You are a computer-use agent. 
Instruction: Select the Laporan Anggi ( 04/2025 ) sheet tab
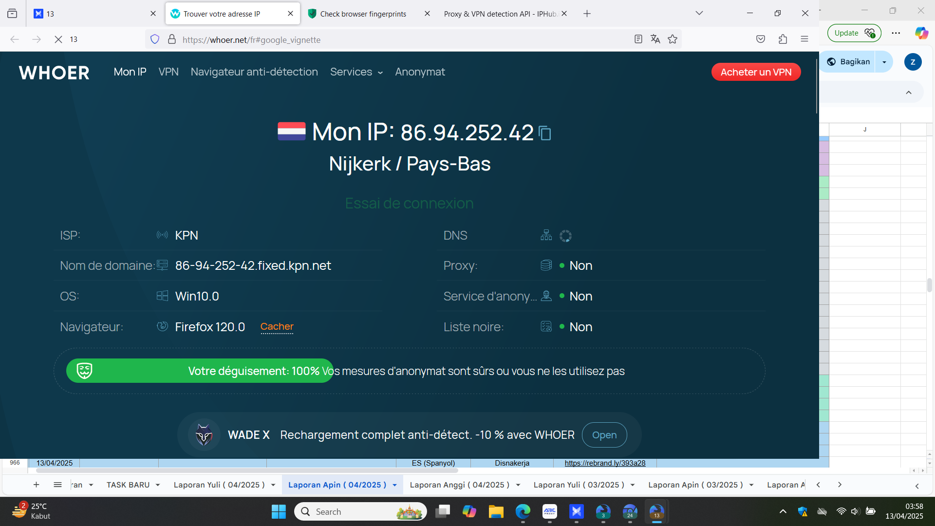459,485
